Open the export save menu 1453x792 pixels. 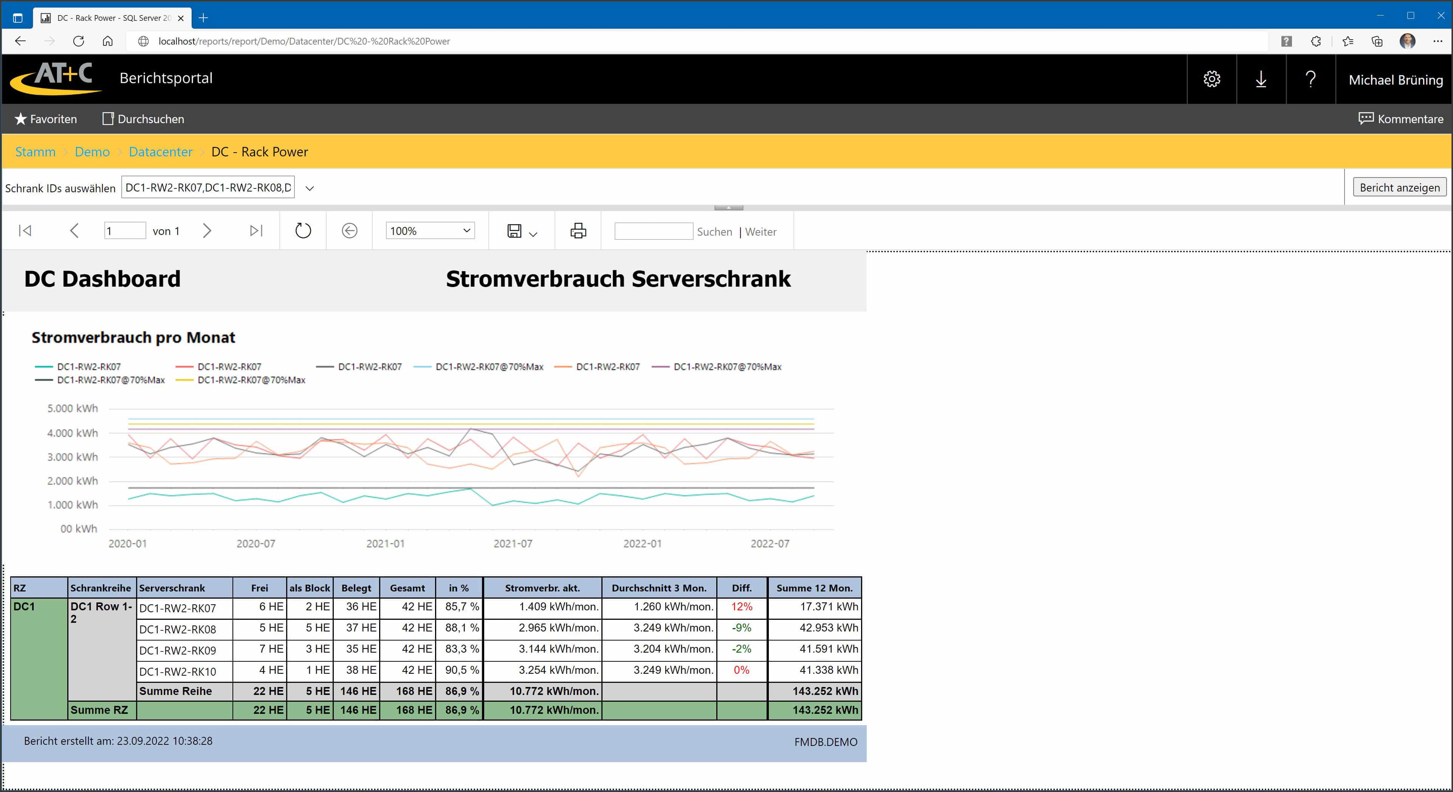pyautogui.click(x=522, y=230)
